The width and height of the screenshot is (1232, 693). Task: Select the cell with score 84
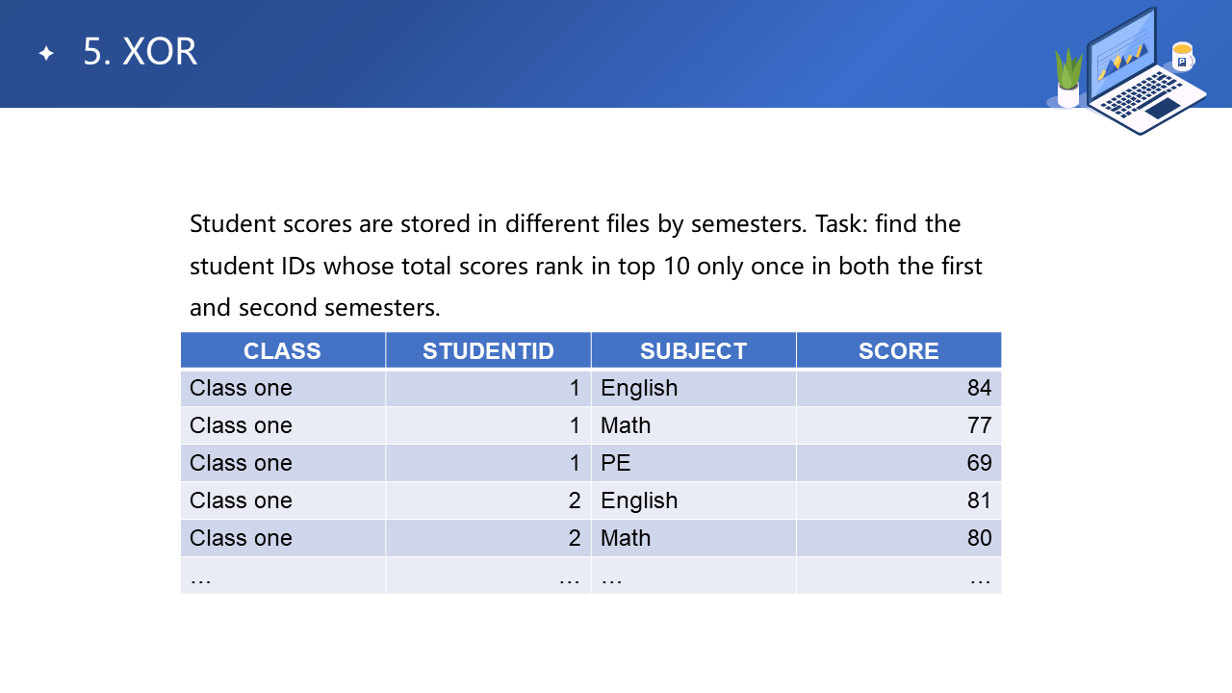click(898, 388)
